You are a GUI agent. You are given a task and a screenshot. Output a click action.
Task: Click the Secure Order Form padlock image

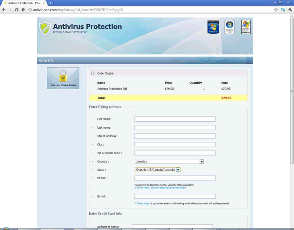63,78
